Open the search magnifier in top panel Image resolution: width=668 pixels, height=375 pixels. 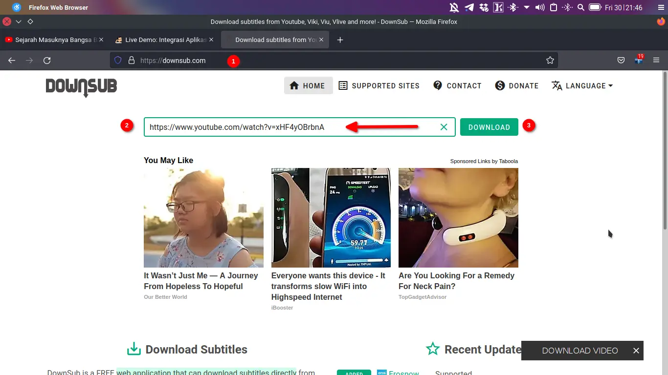pyautogui.click(x=581, y=7)
